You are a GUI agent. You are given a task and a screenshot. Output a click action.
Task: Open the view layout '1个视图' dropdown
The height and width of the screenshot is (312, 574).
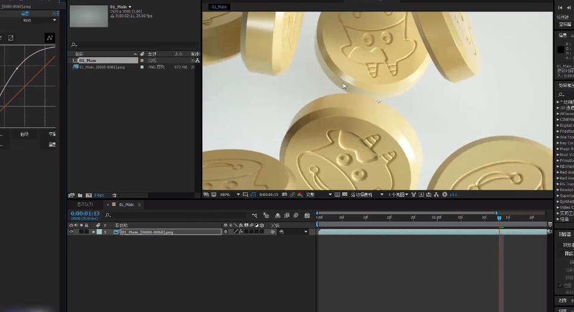398,195
